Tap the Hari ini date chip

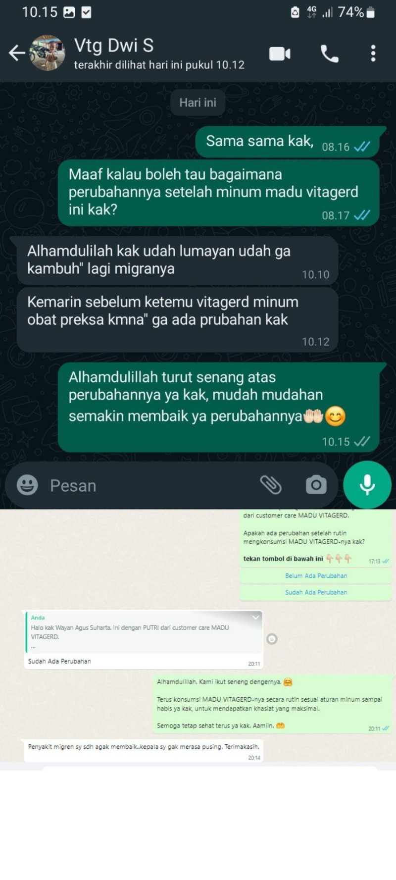[x=198, y=103]
